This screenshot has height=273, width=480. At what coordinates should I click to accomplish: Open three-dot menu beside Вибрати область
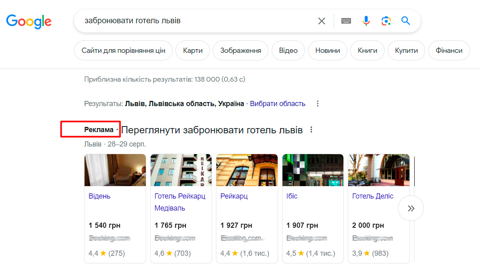pyautogui.click(x=318, y=104)
